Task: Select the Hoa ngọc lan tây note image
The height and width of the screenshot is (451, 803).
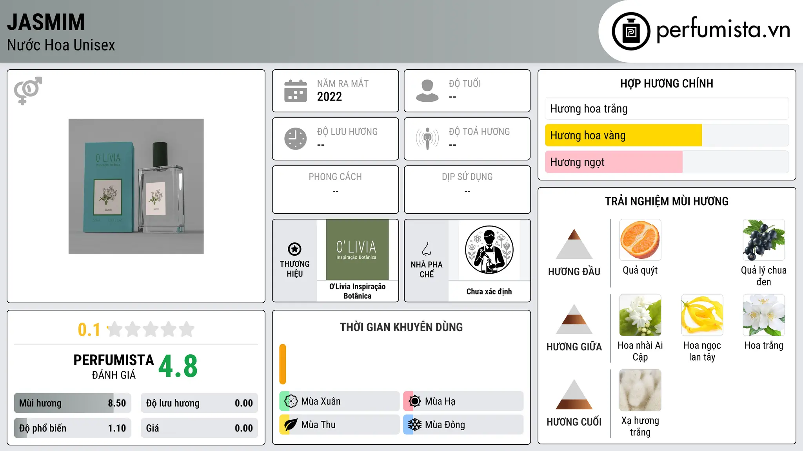Action: pos(702,315)
